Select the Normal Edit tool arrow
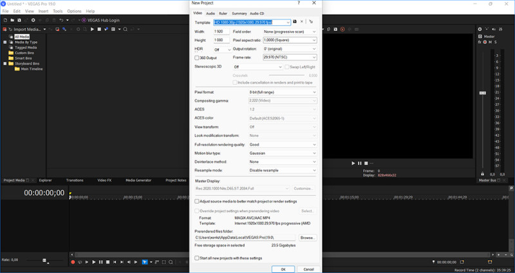The image size is (515, 273). click(144, 262)
